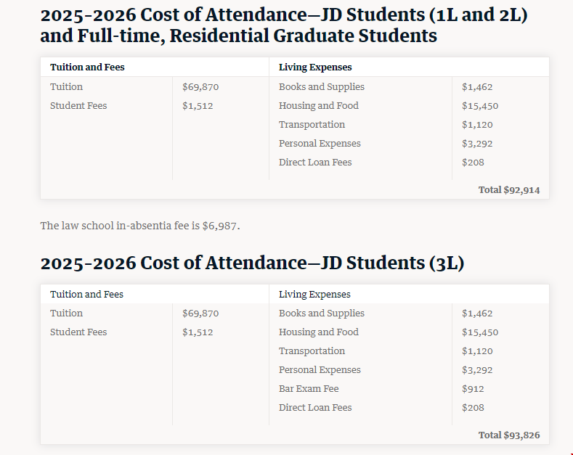Click Student Fees label in first table
This screenshot has width=573, height=455.
78,106
